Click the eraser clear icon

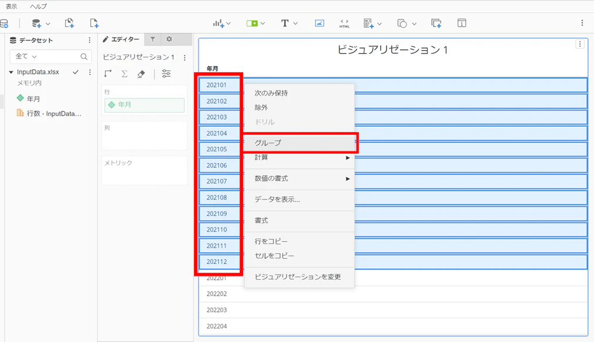pyautogui.click(x=141, y=74)
